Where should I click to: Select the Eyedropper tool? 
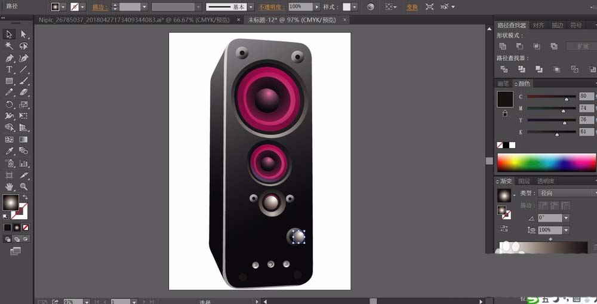point(9,151)
